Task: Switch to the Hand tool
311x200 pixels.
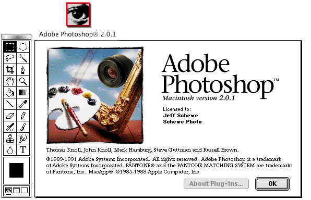Action: pos(10,81)
